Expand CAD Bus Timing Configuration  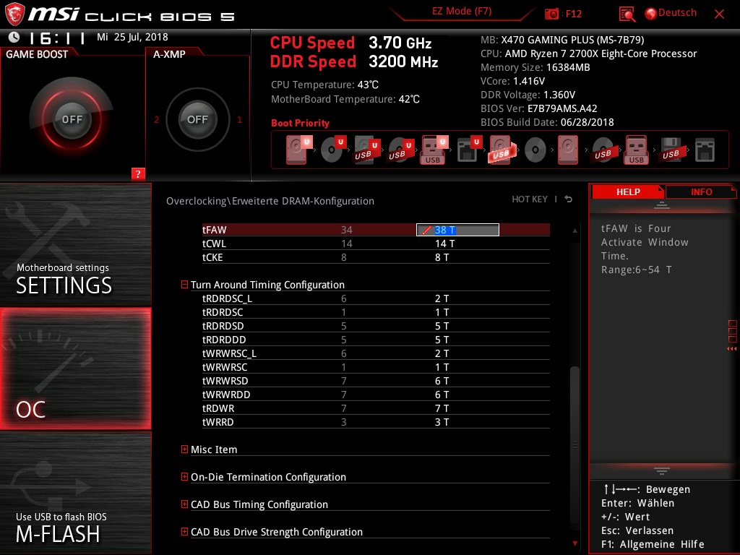click(184, 504)
